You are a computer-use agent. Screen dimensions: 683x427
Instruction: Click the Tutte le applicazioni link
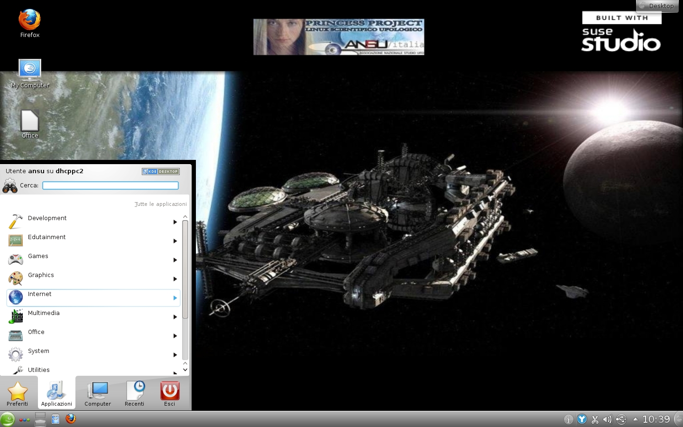pyautogui.click(x=161, y=204)
